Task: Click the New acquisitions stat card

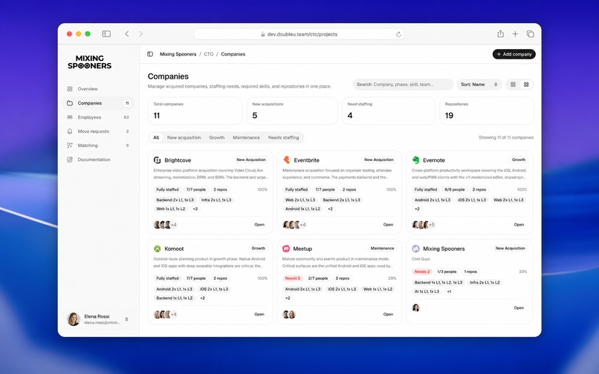Action: [x=292, y=111]
